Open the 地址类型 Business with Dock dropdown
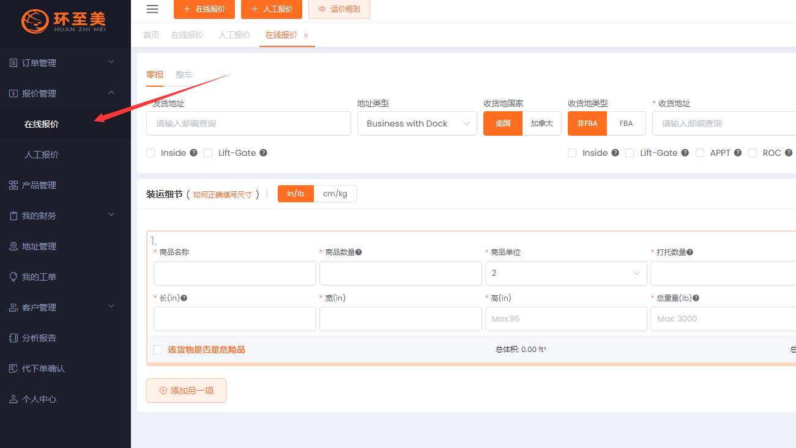Screen dimensions: 796x448 click(x=417, y=123)
